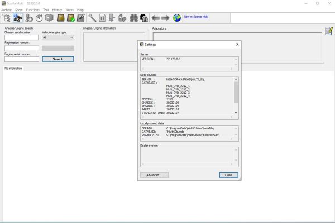
Task: Open the pencil-and-notebook toolbar icon
Action: coord(81,18)
